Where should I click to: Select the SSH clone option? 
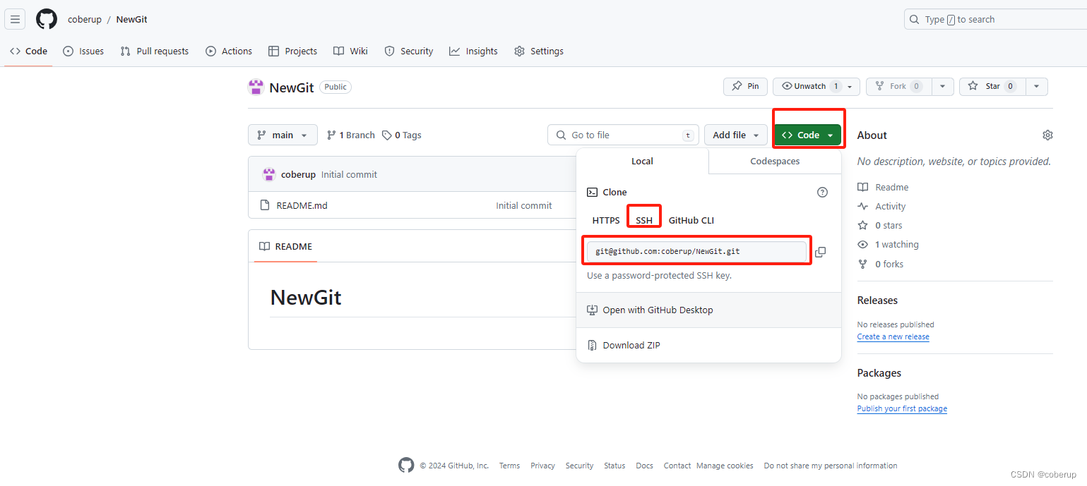[x=644, y=220]
